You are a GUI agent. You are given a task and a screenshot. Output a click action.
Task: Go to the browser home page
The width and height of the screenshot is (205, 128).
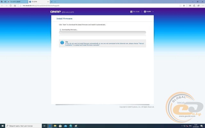pos(15,6)
